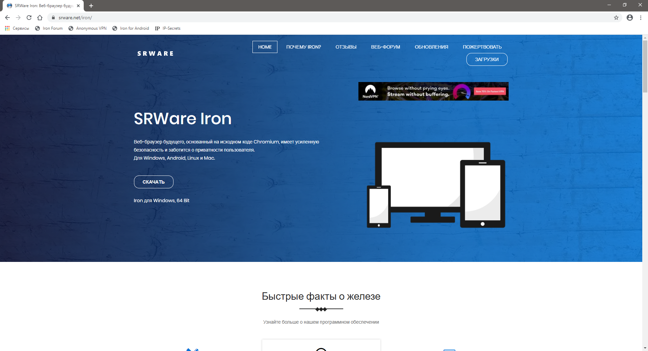Click the NordVPN advertisement banner

pos(433,91)
